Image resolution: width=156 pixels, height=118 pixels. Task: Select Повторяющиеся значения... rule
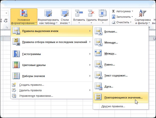pos(121,97)
